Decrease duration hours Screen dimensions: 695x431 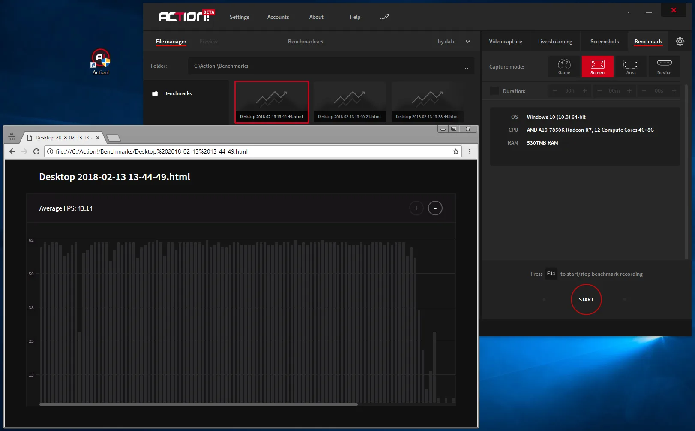pos(555,91)
